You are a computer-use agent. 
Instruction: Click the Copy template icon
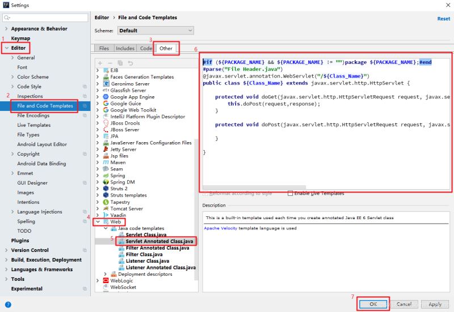tap(120, 63)
